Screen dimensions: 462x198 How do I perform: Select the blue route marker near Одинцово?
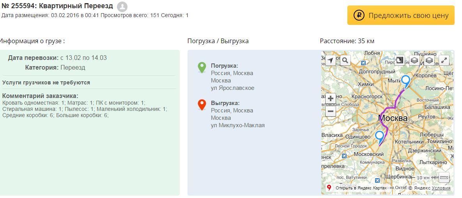[x=379, y=136]
